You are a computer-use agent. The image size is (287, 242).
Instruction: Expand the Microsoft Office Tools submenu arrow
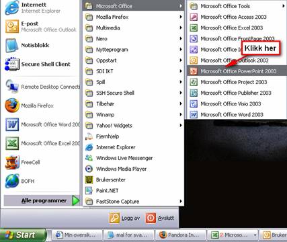pyautogui.click(x=284, y=6)
